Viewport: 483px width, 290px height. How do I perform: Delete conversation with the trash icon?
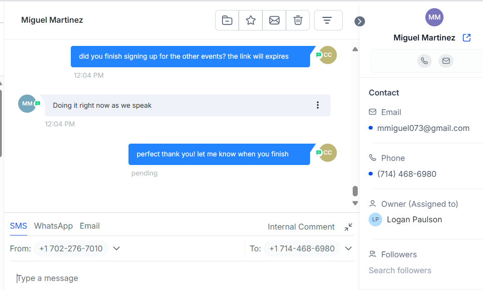pyautogui.click(x=298, y=20)
